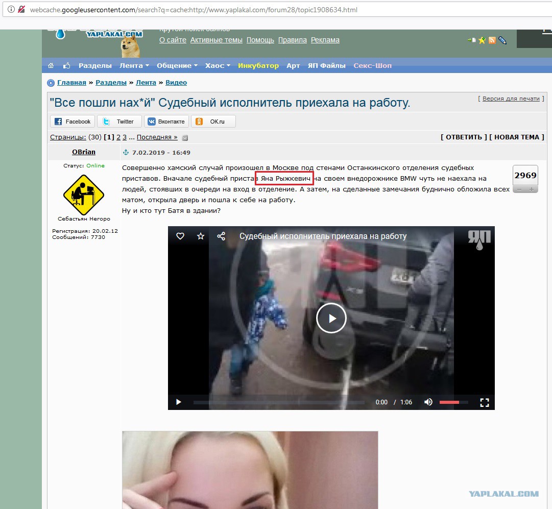The image size is (552, 509).
Task: Click the pencil icon in header
Action: click(502, 40)
